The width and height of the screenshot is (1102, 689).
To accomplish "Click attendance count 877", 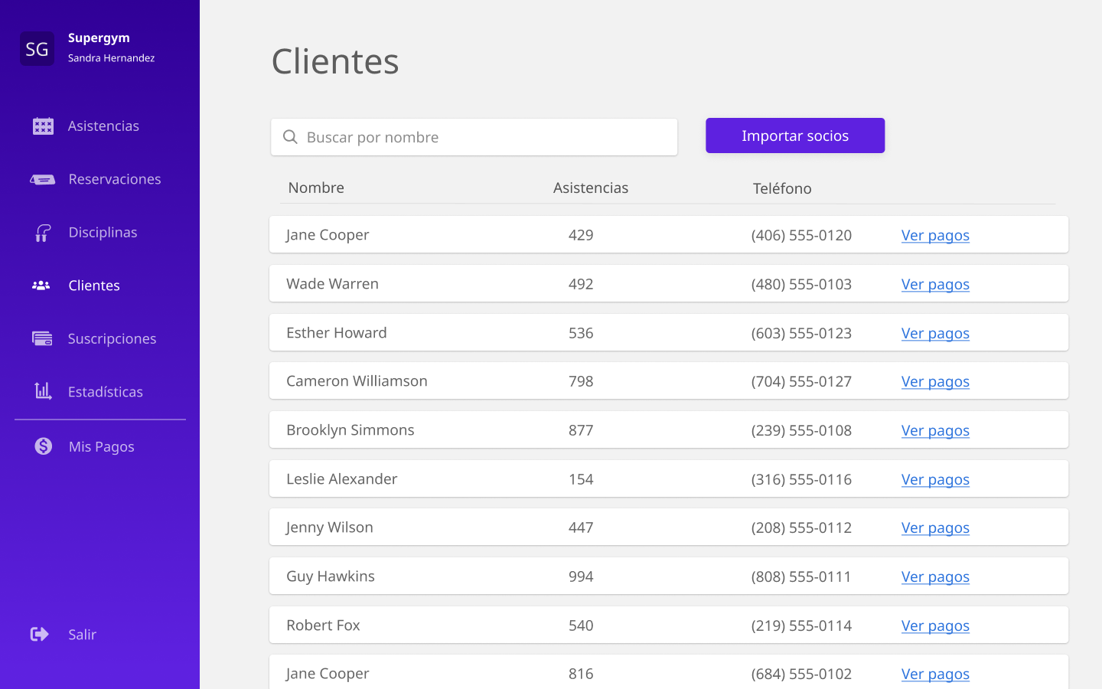I will tap(581, 430).
